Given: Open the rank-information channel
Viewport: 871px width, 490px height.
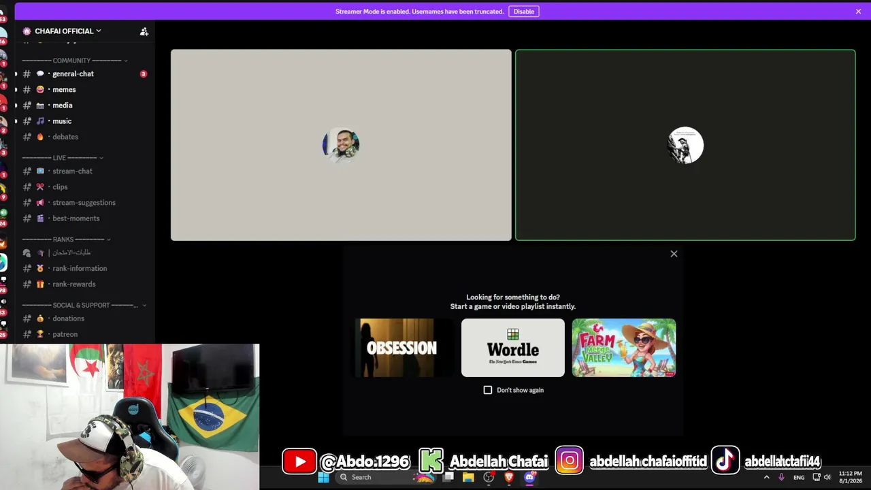Looking at the screenshot, I should pos(85,268).
